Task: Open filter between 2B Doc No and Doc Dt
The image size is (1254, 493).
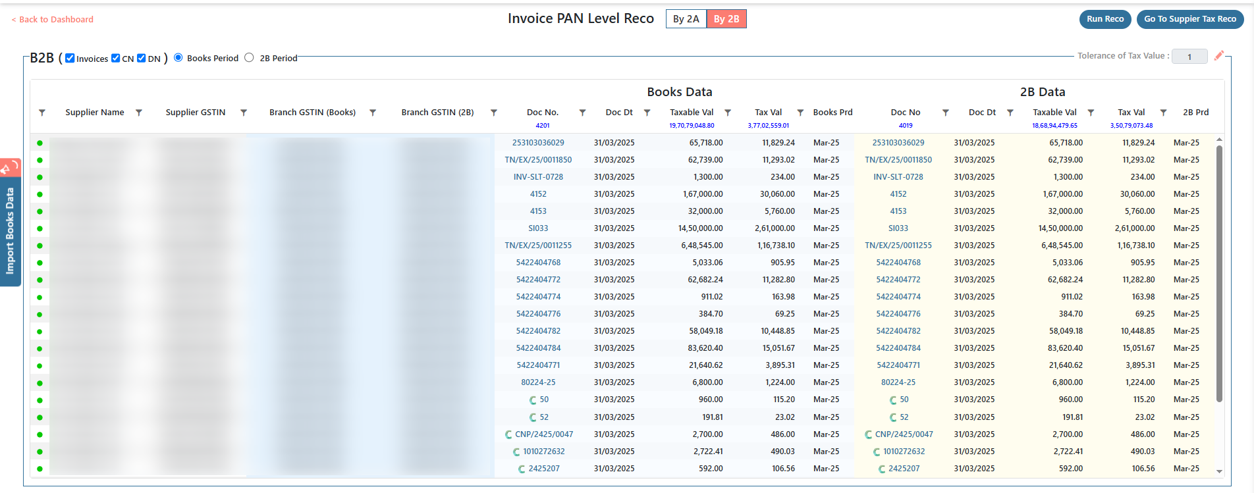Action: point(946,113)
